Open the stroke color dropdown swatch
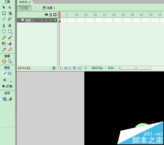164x145 pixels. click(x=10, y=74)
